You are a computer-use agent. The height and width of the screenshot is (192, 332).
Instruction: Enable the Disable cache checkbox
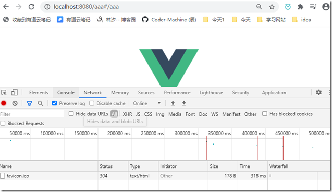point(92,103)
